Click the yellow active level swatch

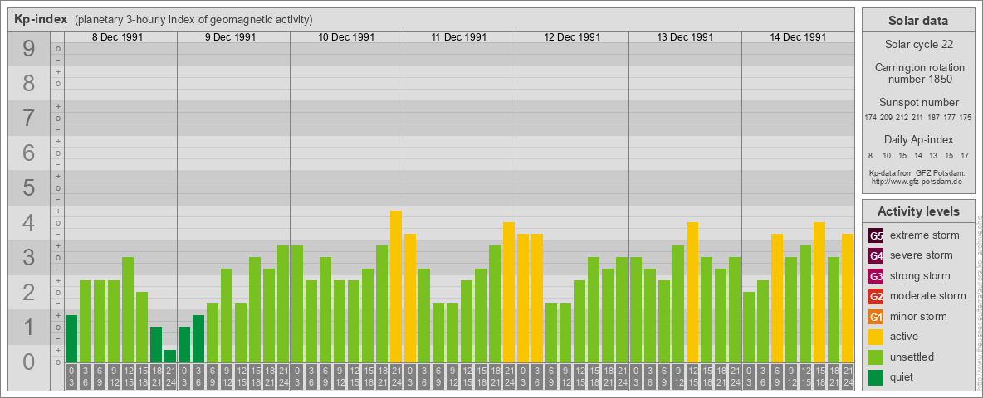click(876, 337)
